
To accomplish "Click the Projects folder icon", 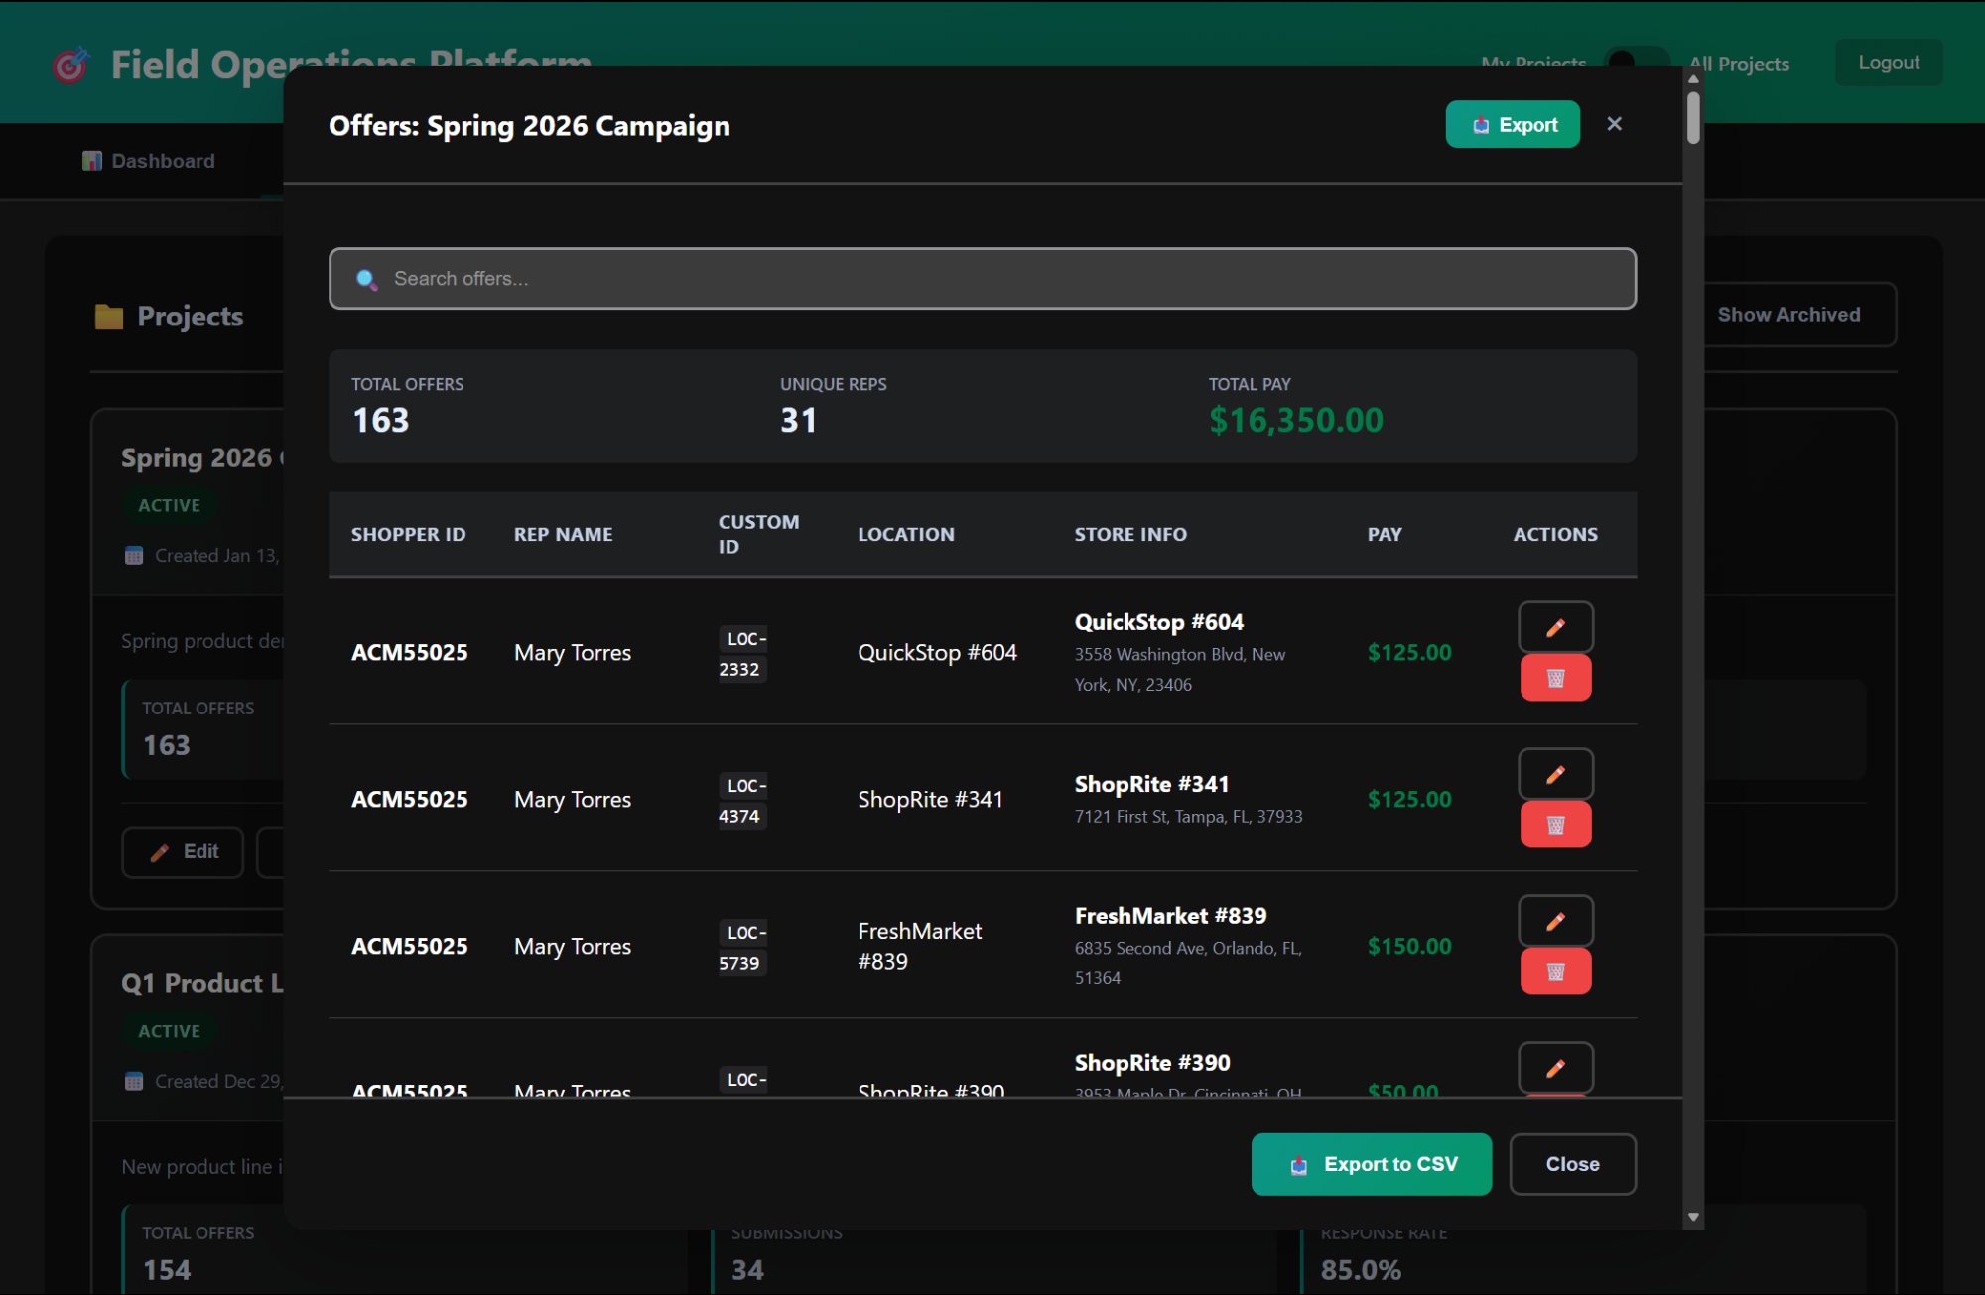I will point(109,317).
